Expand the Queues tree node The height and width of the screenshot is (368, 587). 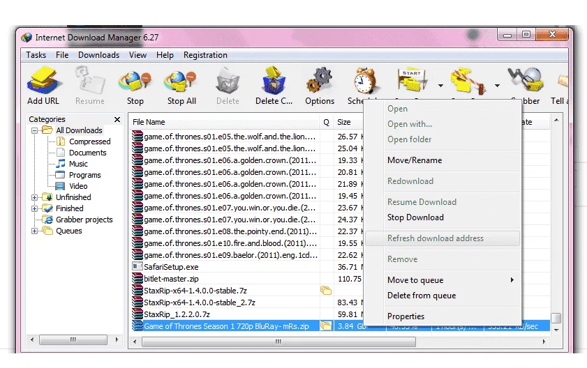pyautogui.click(x=34, y=231)
